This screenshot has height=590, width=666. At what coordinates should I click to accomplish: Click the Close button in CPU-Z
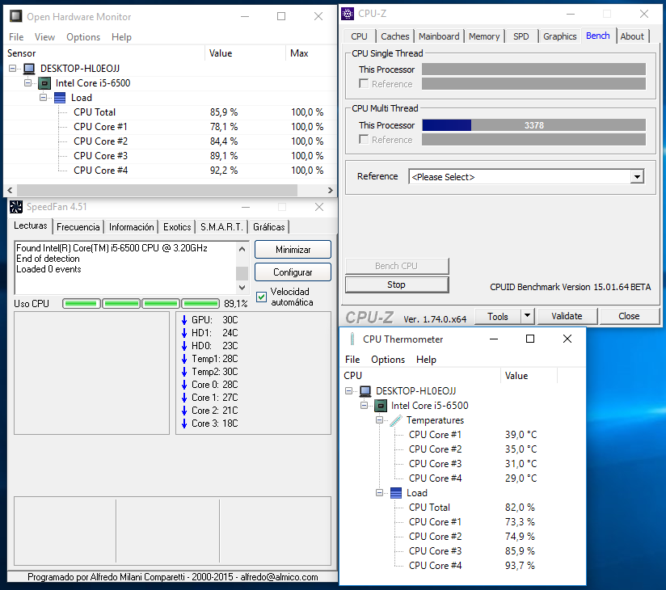point(629,316)
